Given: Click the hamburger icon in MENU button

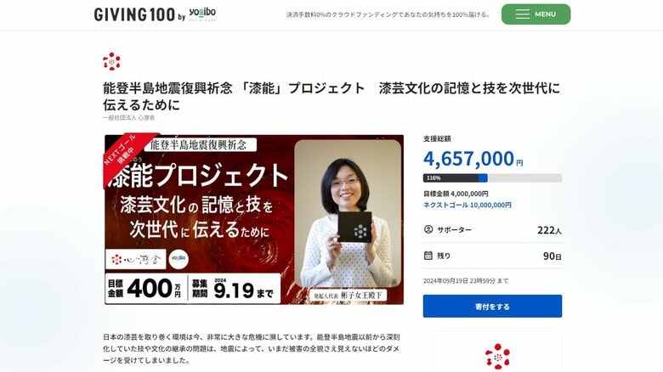Looking at the screenshot, I should (522, 14).
